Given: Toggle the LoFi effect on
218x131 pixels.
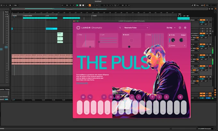Looking at the screenshot, I should [x=101, y=35].
